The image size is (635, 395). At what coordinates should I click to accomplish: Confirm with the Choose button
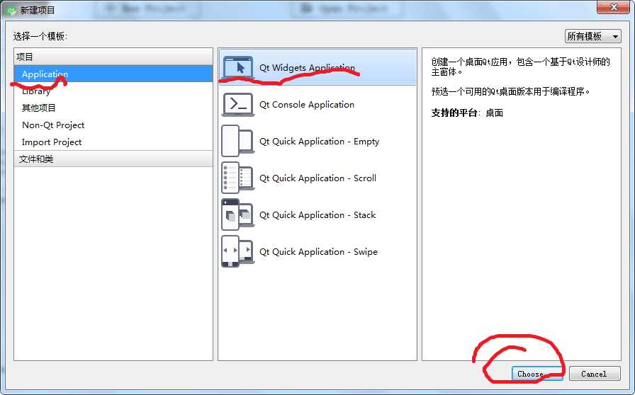537,374
